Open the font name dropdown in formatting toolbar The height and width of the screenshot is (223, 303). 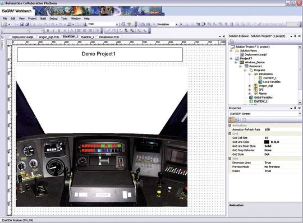(27, 30)
